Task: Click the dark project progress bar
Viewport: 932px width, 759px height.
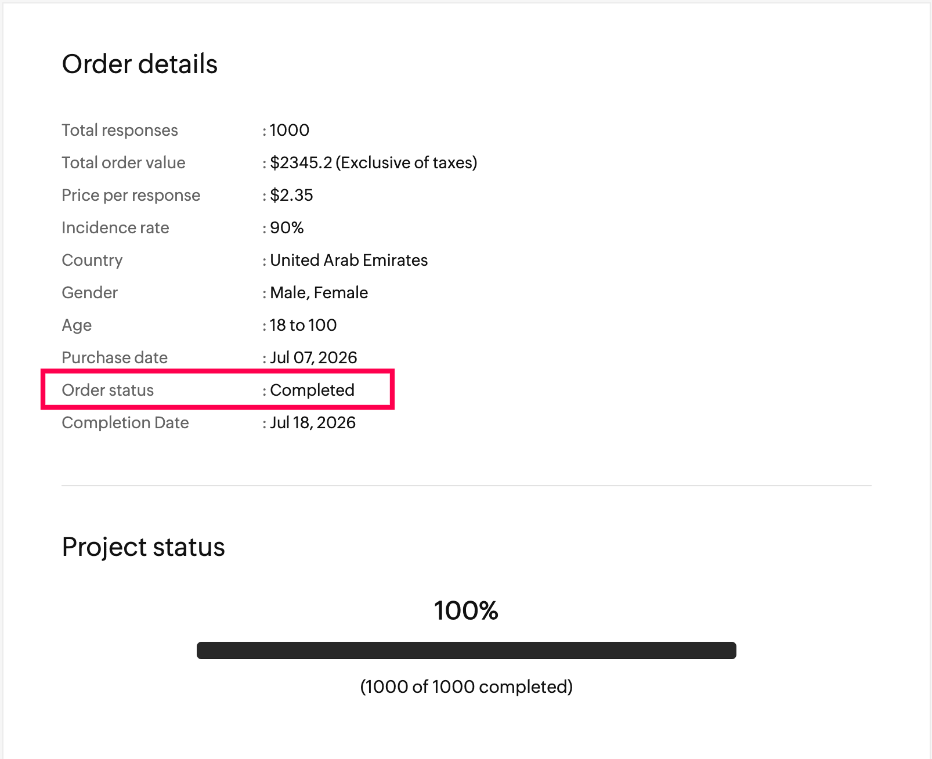Action: pyautogui.click(x=467, y=650)
